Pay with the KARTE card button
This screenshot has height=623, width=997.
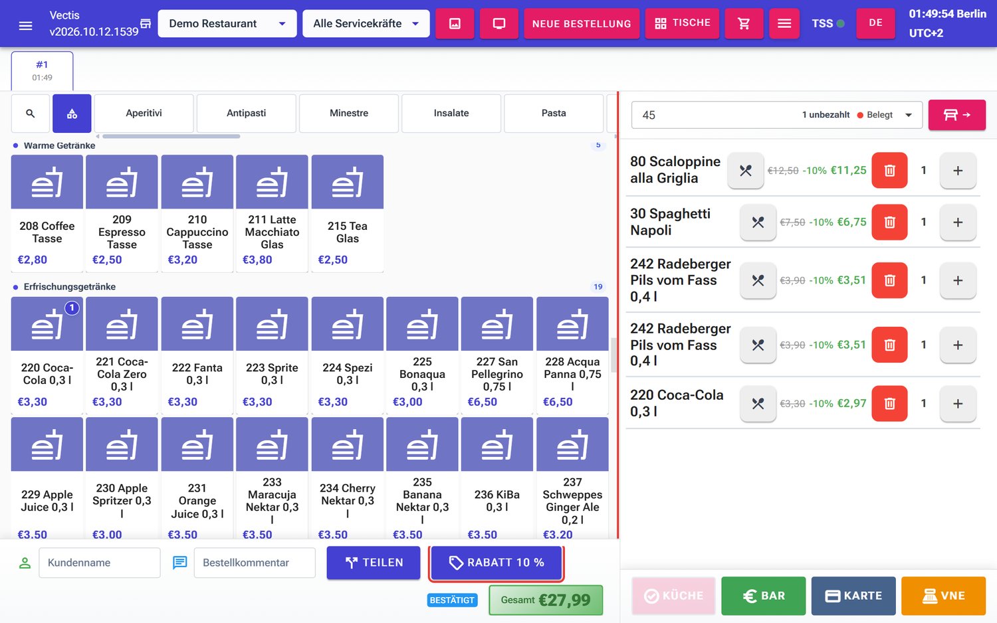click(x=853, y=596)
